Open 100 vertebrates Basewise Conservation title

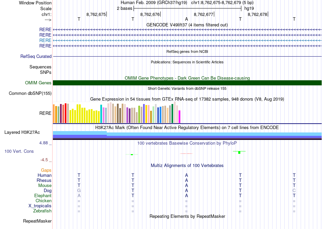pyautogui.click(x=187, y=143)
